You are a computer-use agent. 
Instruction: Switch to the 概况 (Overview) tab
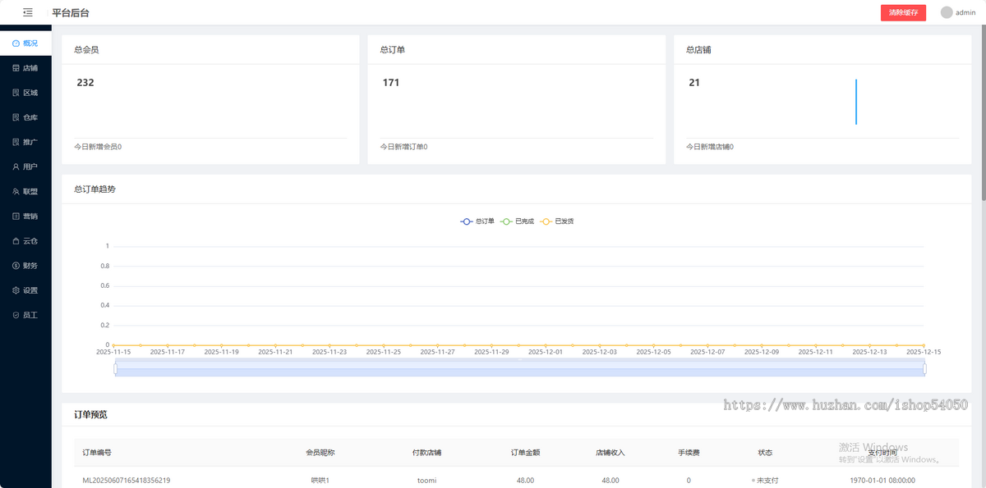(25, 43)
